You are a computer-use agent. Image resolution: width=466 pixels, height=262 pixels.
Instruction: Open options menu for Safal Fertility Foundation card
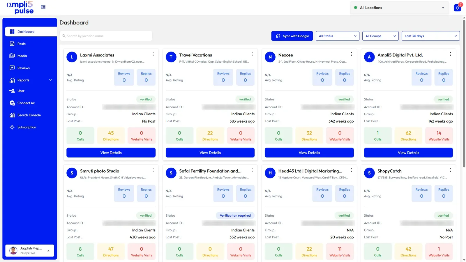click(252, 170)
